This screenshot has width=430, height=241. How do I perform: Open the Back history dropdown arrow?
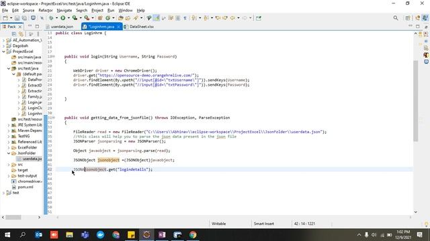[x=239, y=18]
